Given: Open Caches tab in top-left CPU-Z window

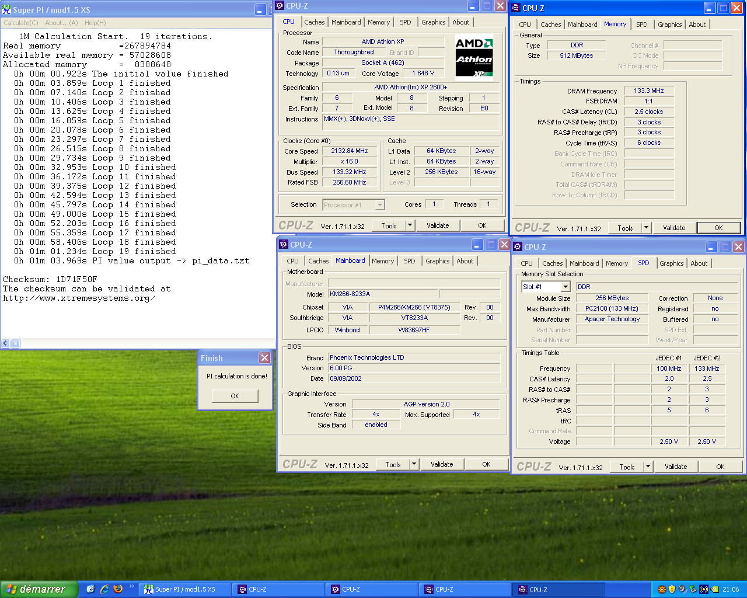Looking at the screenshot, I should click(x=314, y=22).
